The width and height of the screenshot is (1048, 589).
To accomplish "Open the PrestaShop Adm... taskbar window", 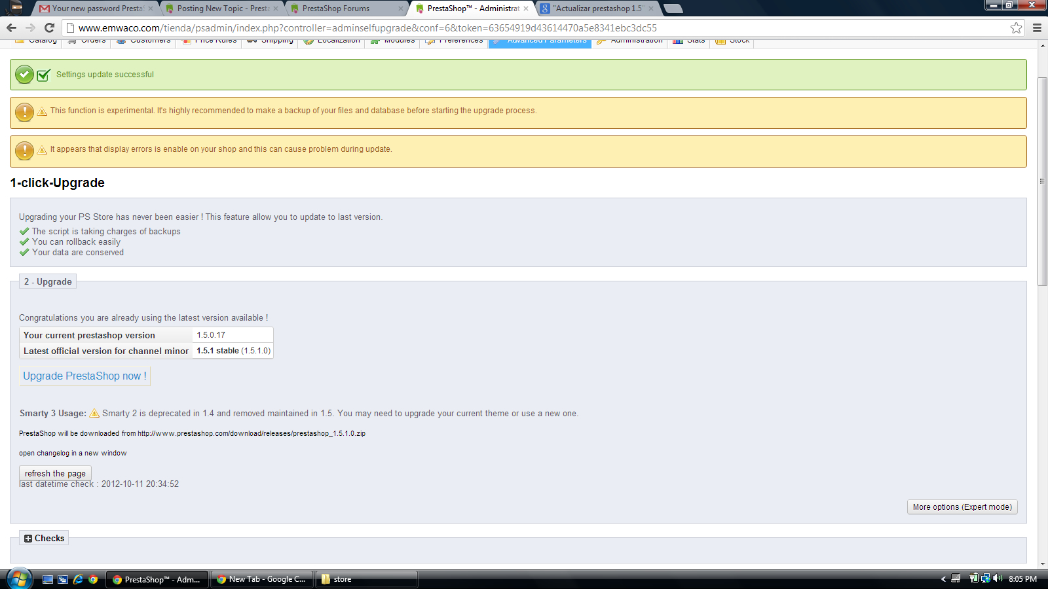I will point(157,579).
